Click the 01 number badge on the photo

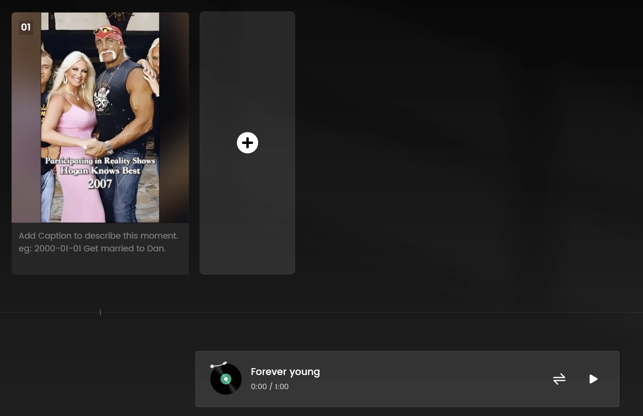pos(26,27)
